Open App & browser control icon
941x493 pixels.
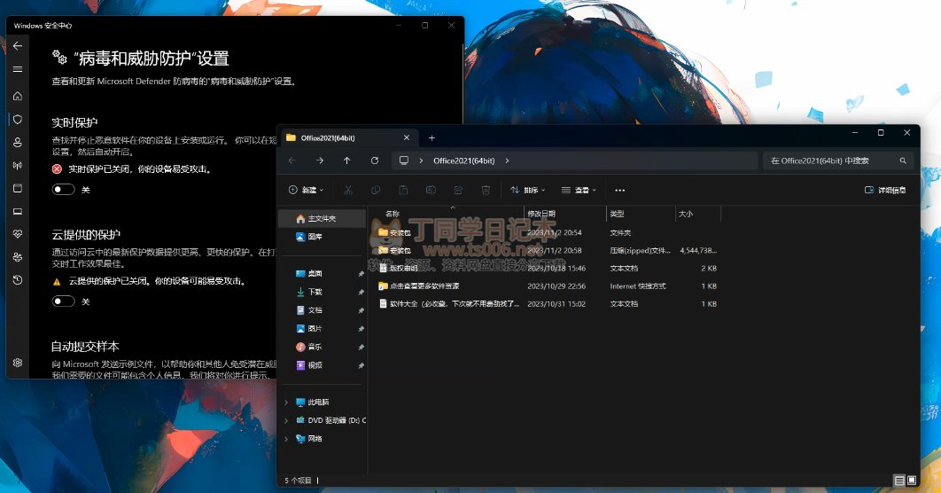(x=18, y=188)
